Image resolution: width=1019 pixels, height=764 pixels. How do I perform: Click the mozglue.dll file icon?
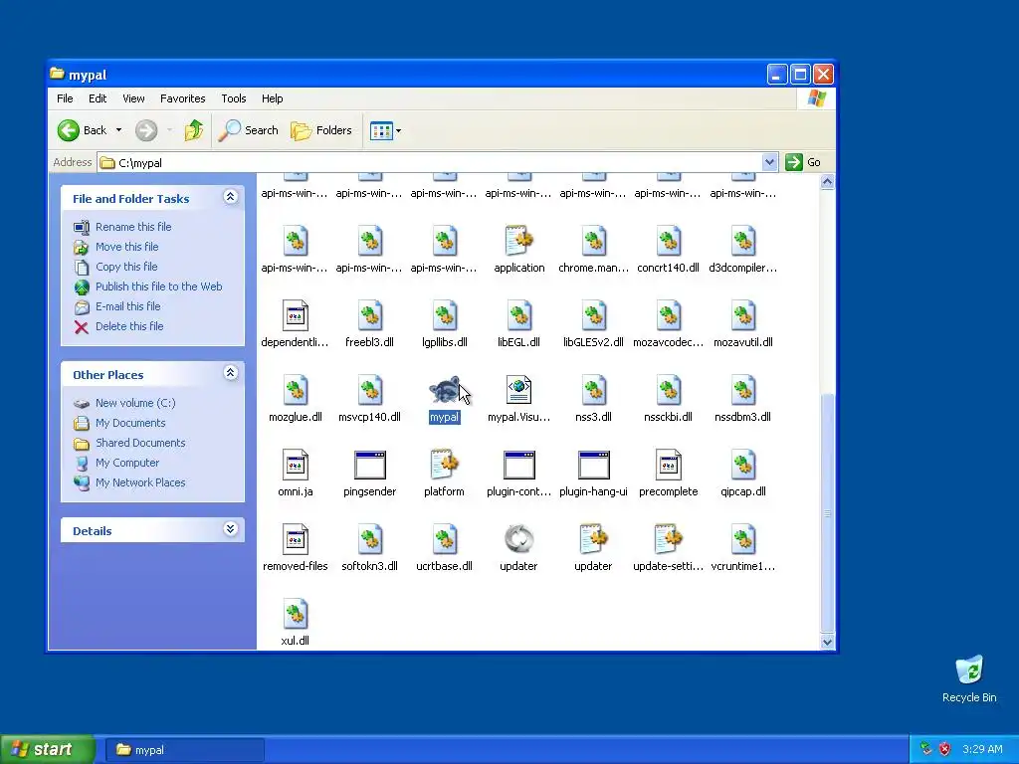coord(295,390)
